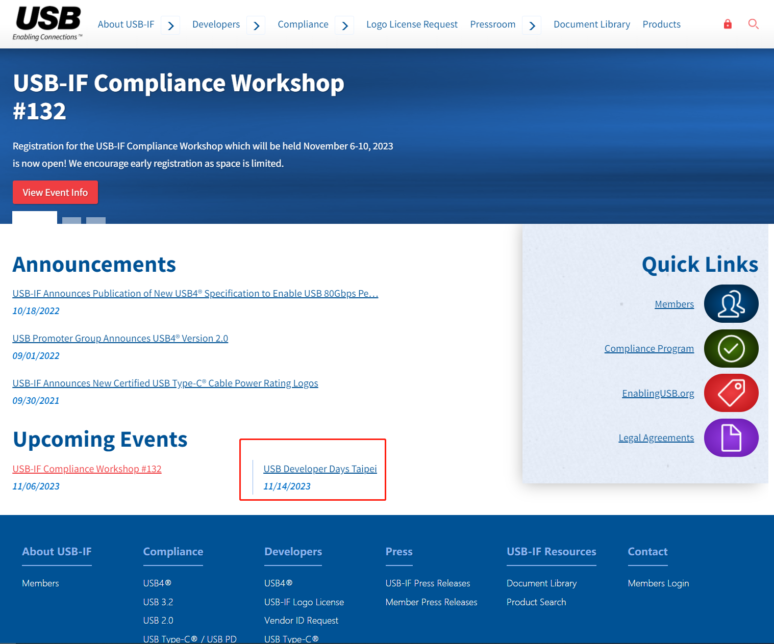Expand the Developers submenu arrow
Image resolution: width=774 pixels, height=644 pixels.
click(256, 25)
